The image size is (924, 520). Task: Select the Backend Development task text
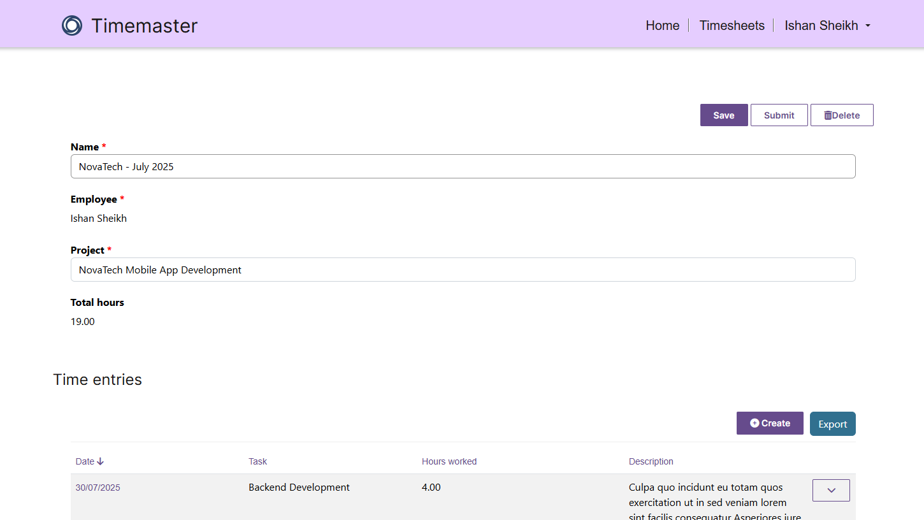pyautogui.click(x=299, y=487)
